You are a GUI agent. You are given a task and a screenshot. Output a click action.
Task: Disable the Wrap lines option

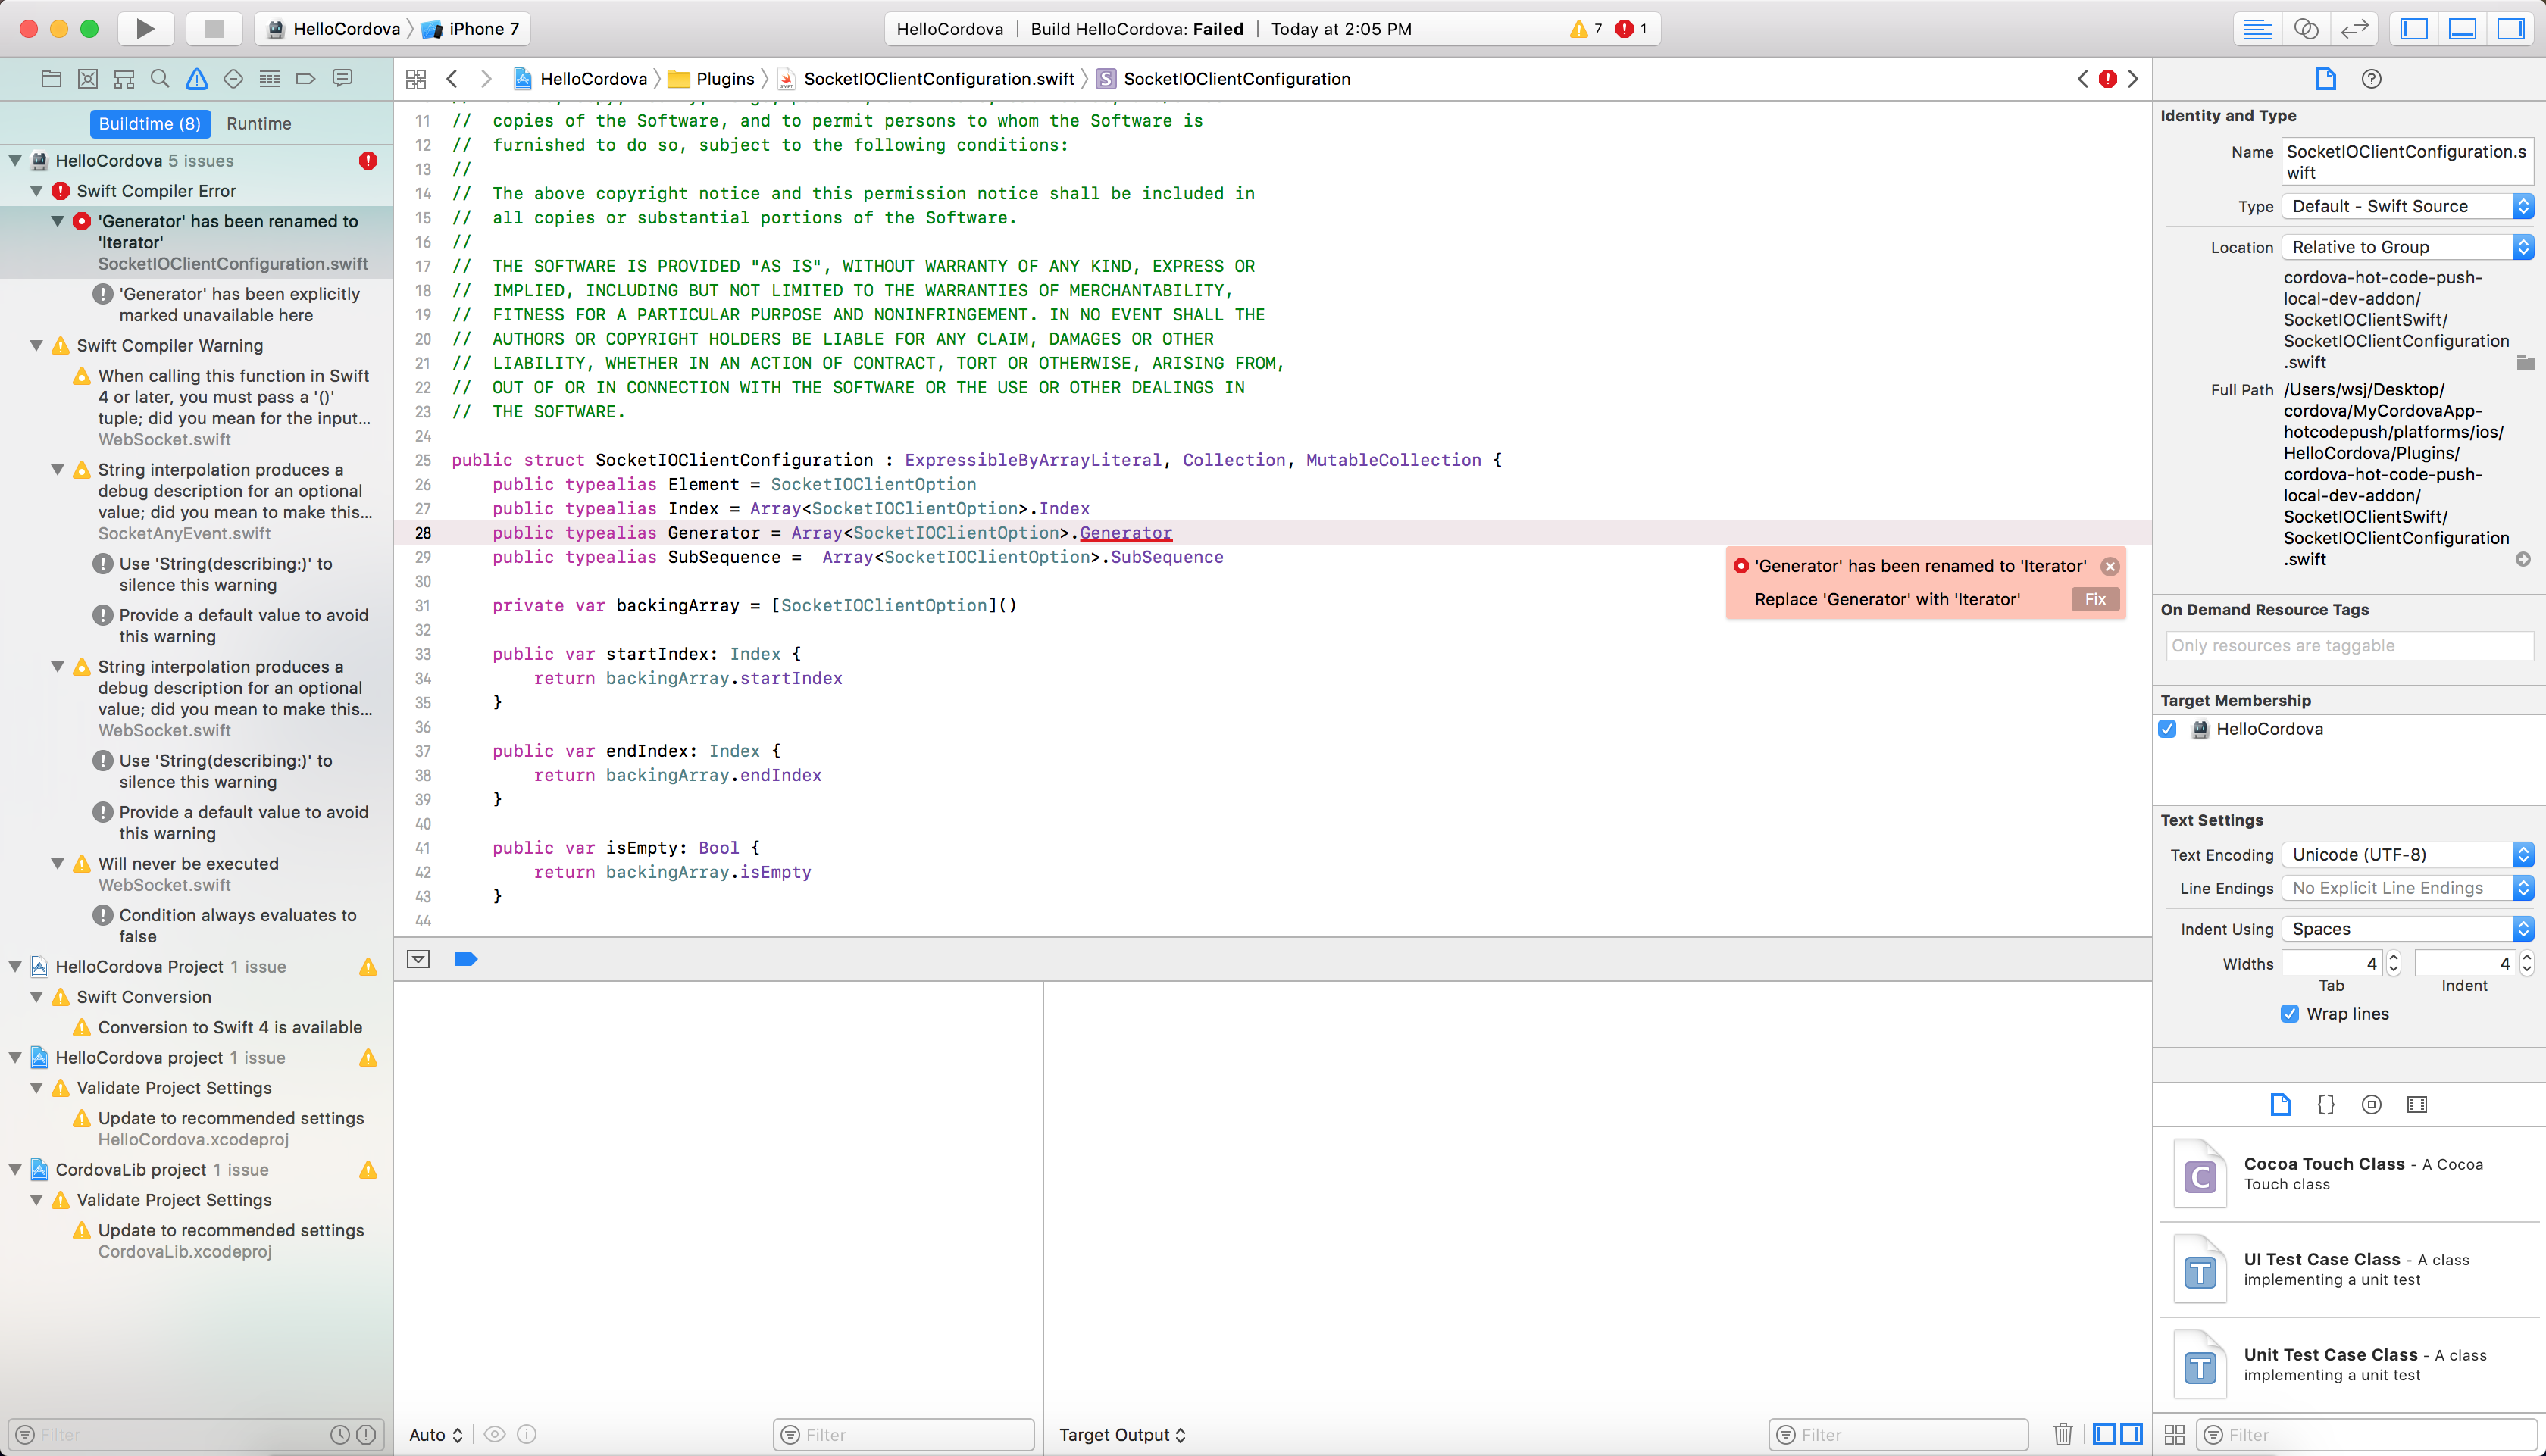tap(2290, 1013)
